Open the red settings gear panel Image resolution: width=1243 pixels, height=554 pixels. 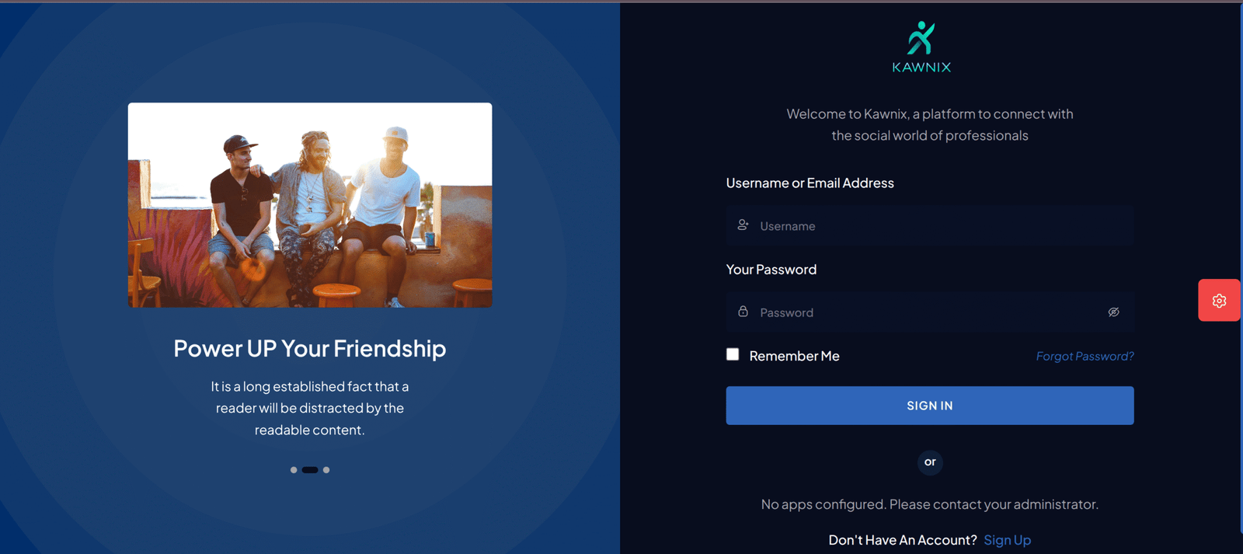1219,301
